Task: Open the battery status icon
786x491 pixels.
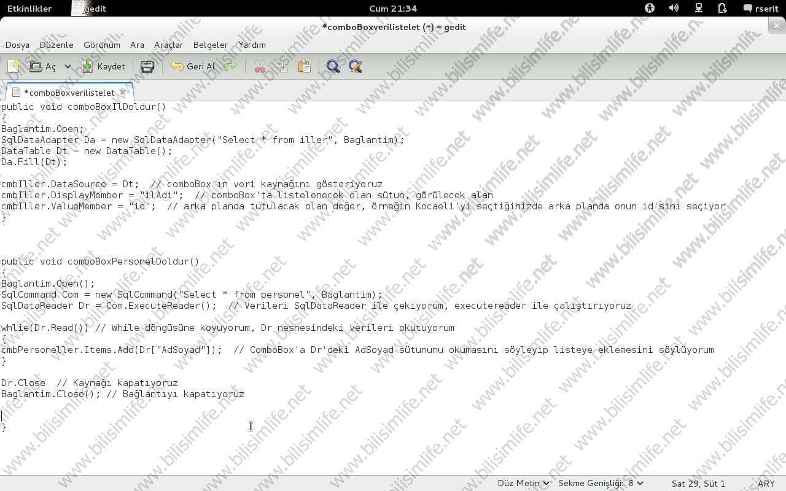Action: coord(722,8)
